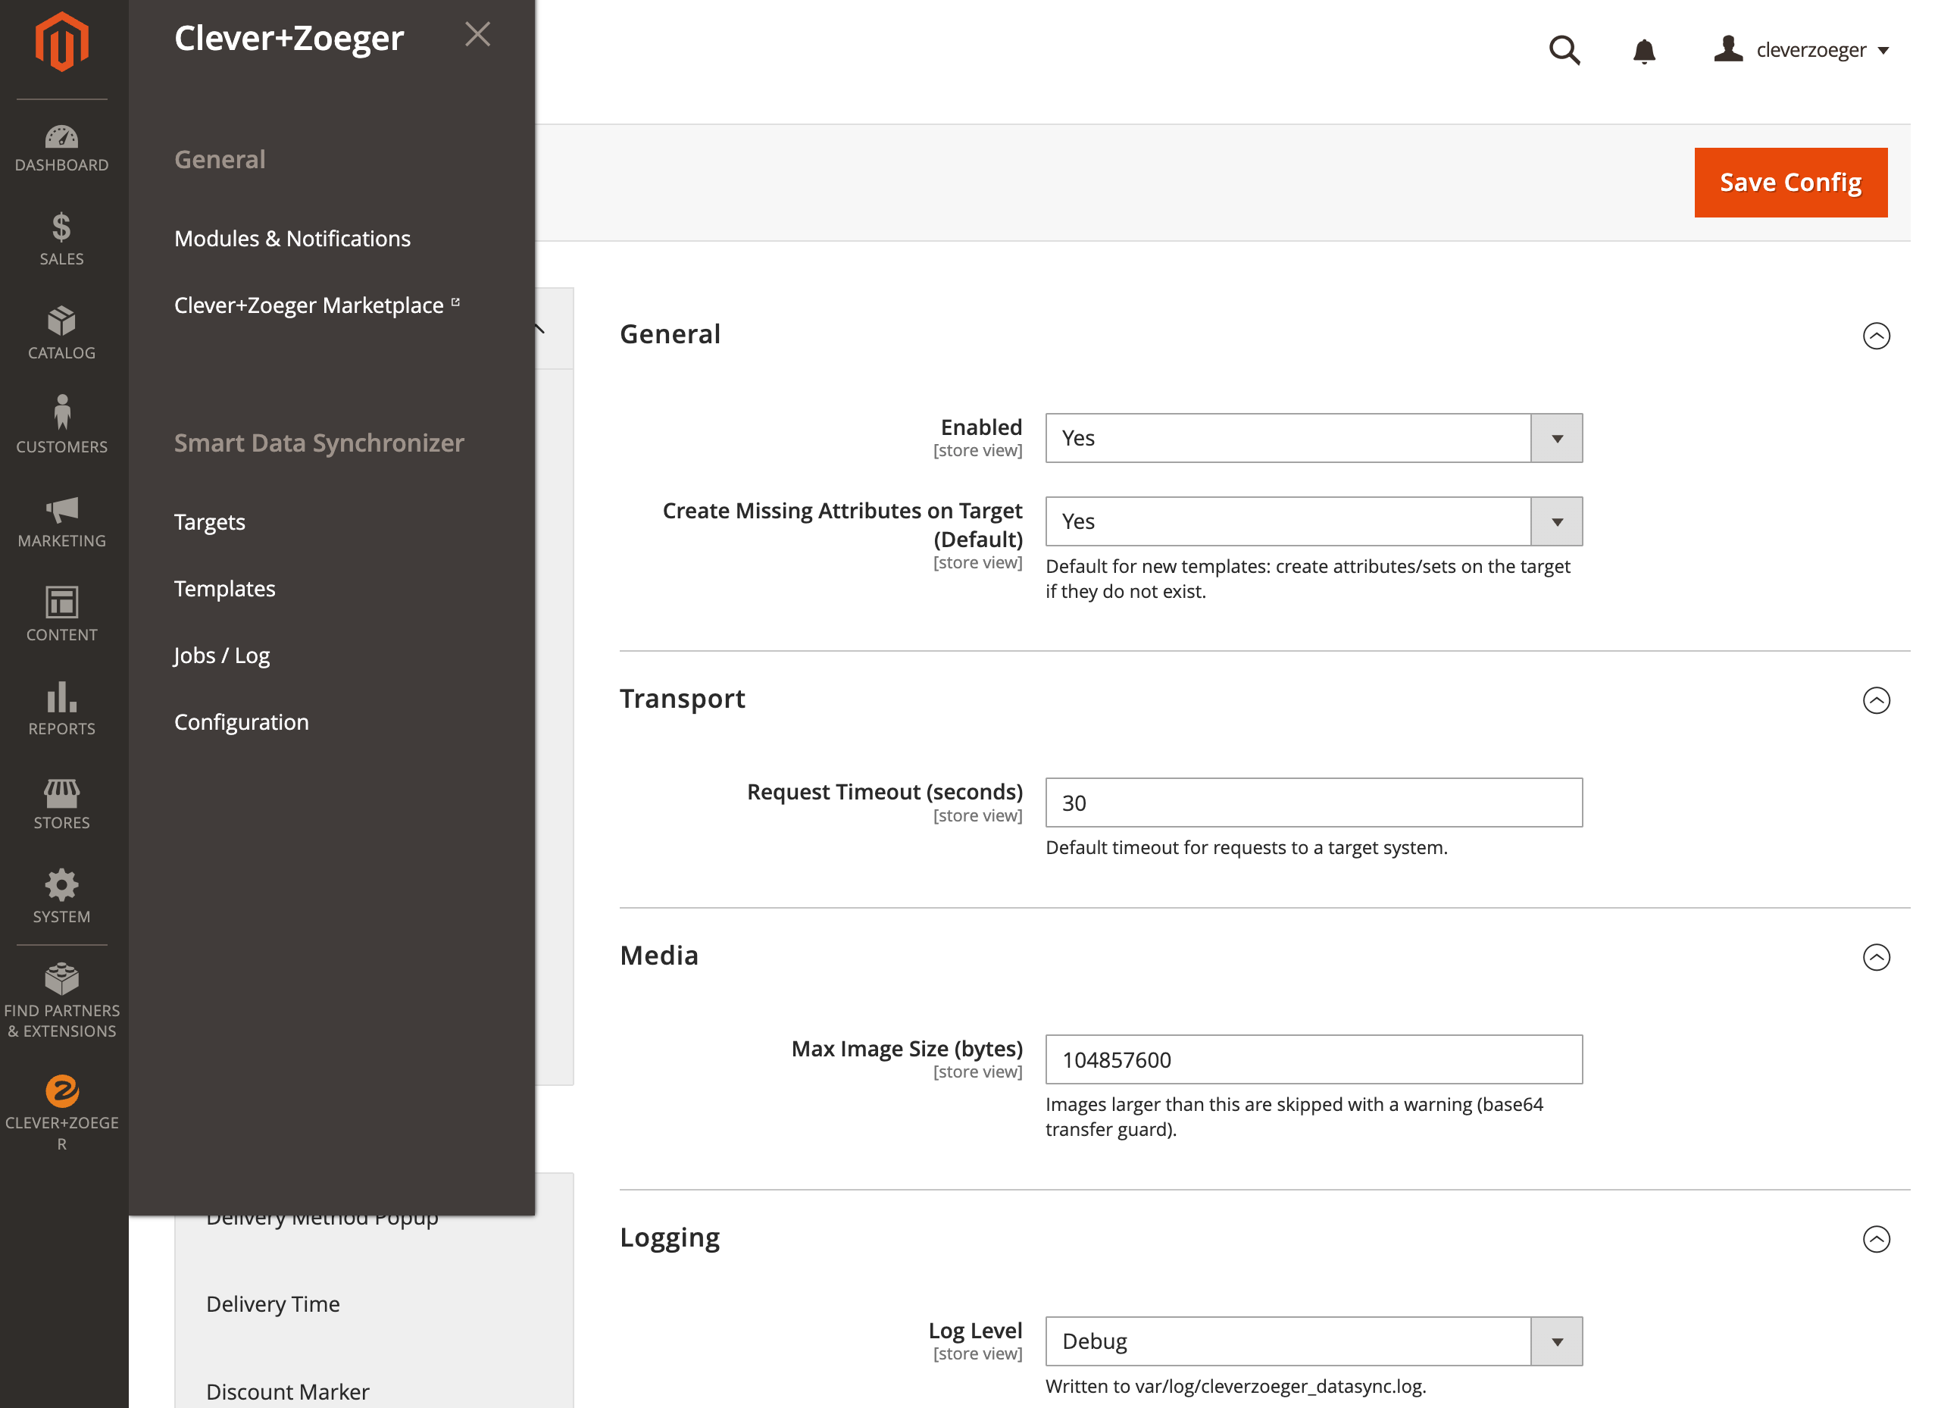Select the Delivery Time config tab
Screen dimensions: 1938x1408
(274, 1303)
